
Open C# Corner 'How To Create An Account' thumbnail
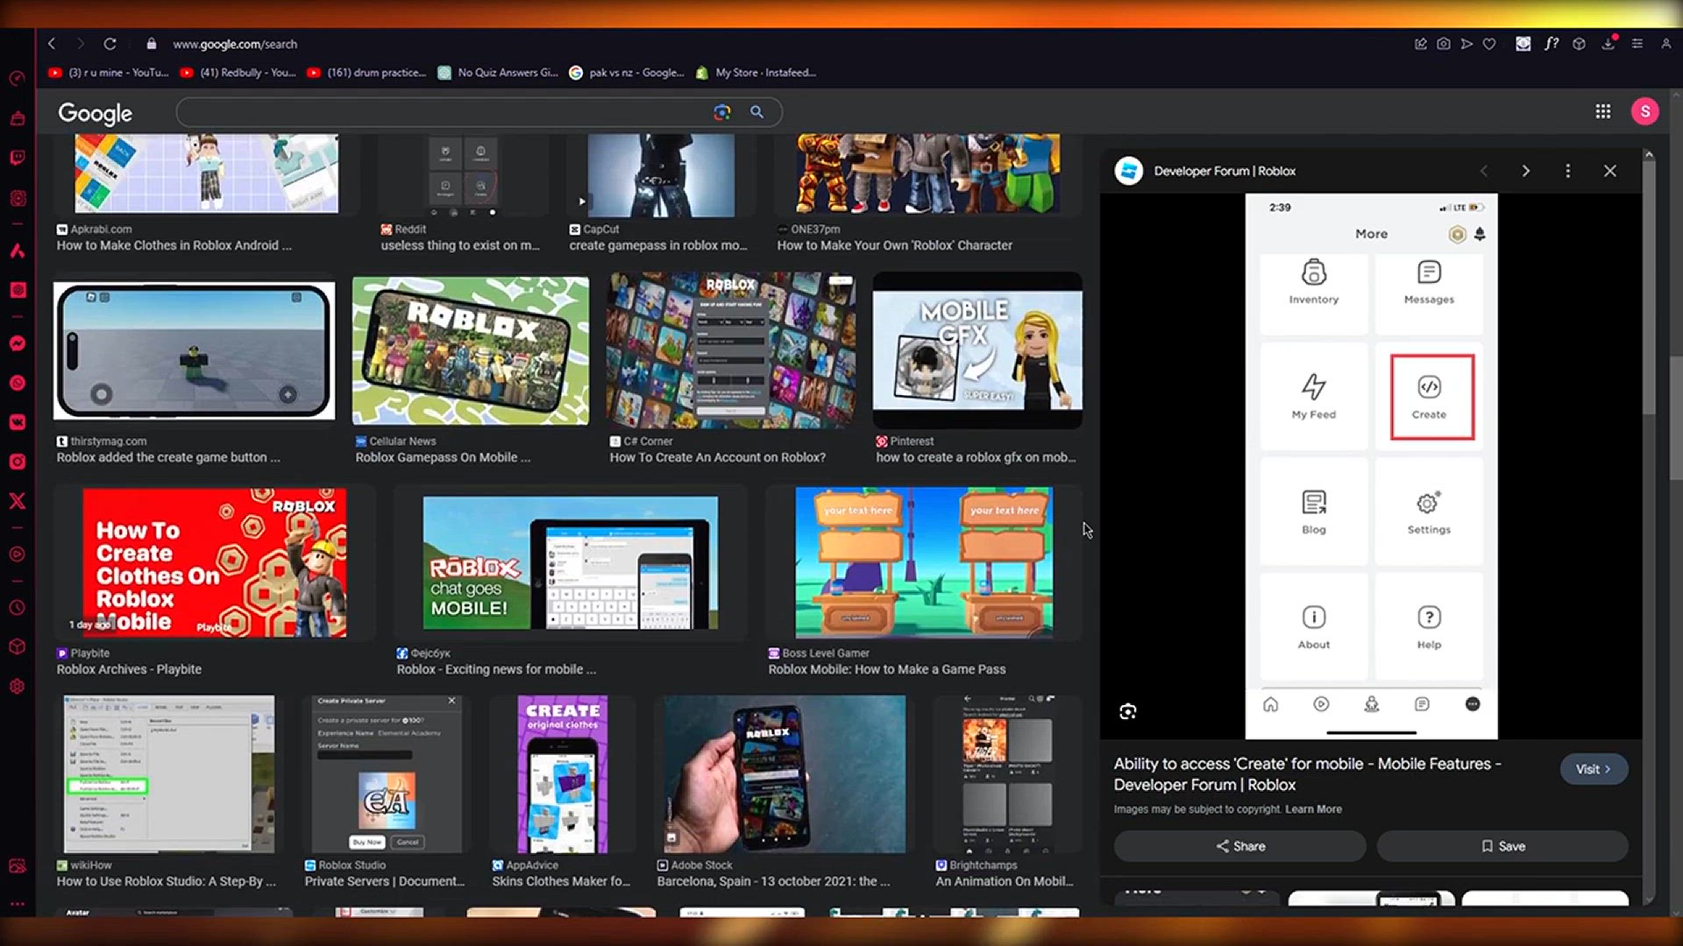click(x=731, y=350)
